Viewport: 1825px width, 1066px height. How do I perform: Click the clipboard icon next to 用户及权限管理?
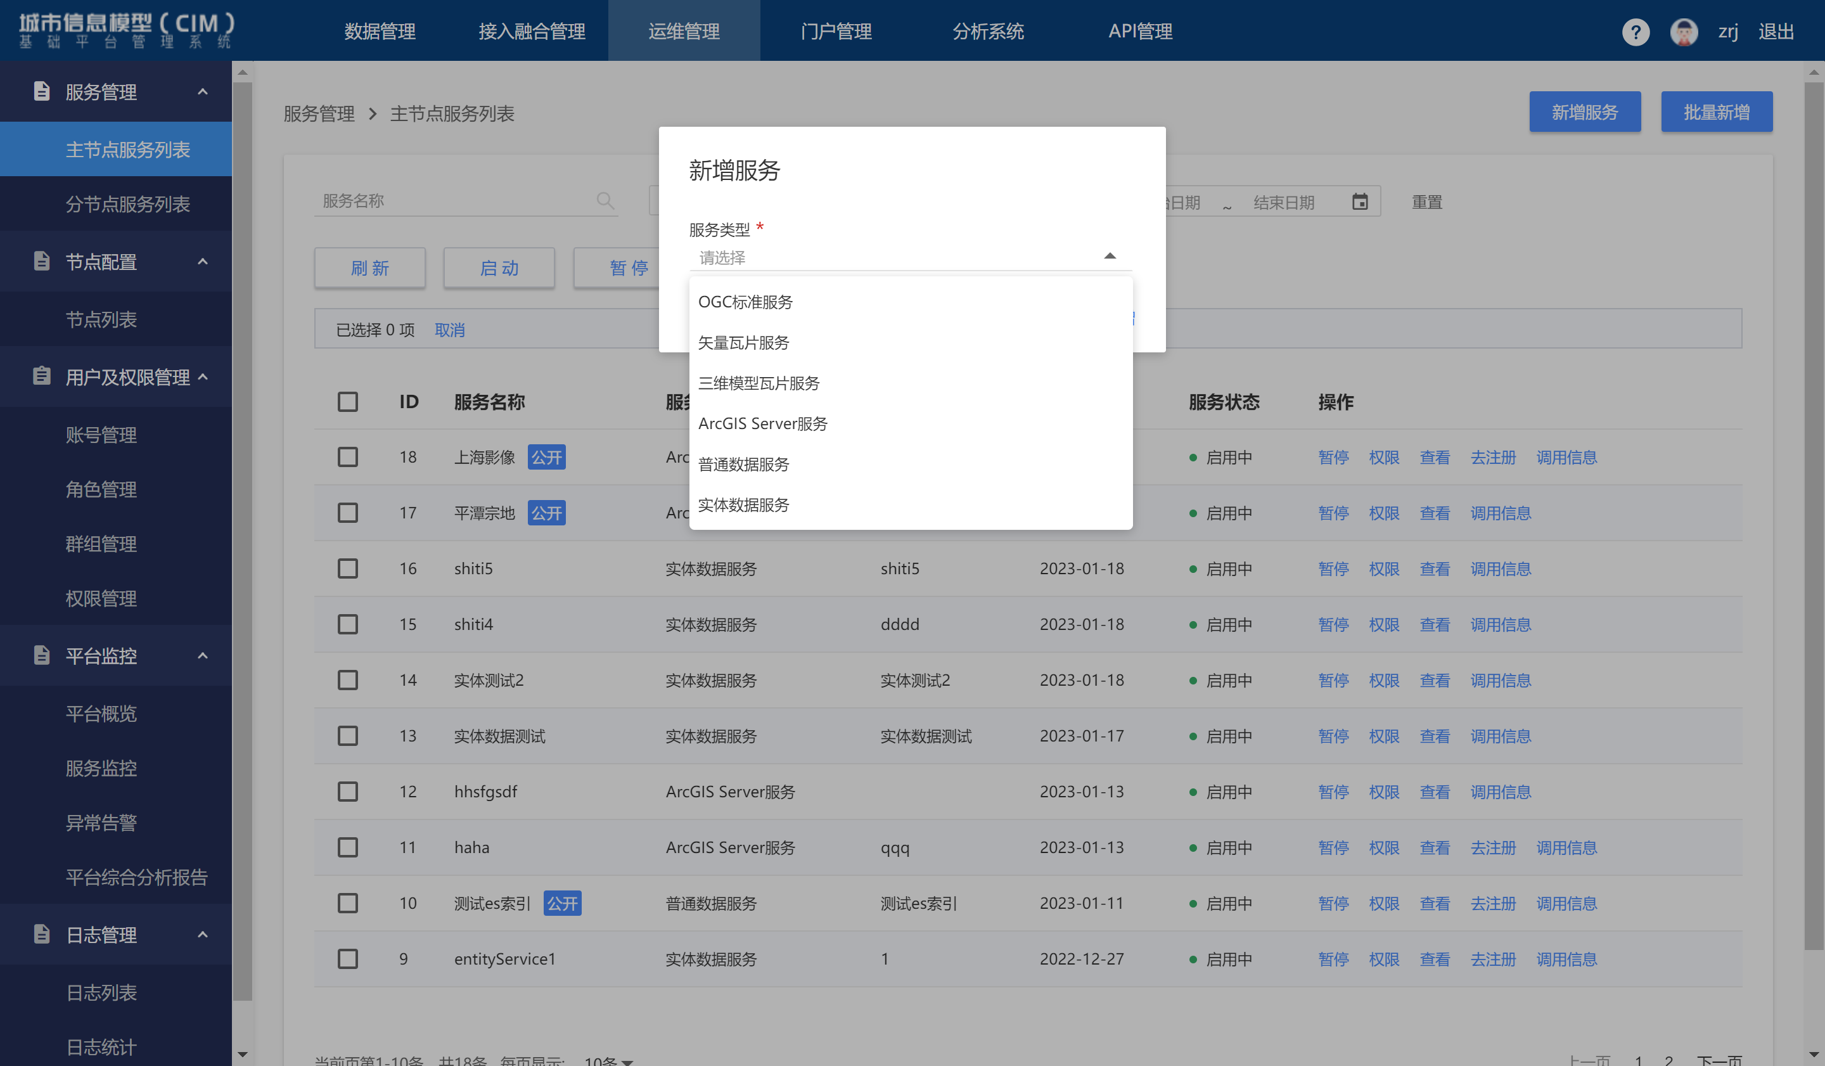pyautogui.click(x=42, y=376)
